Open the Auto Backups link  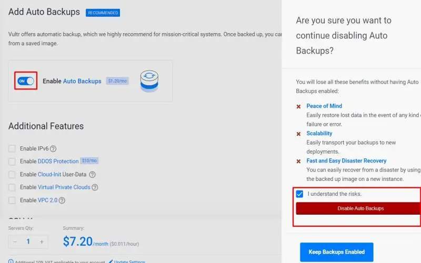(82, 81)
